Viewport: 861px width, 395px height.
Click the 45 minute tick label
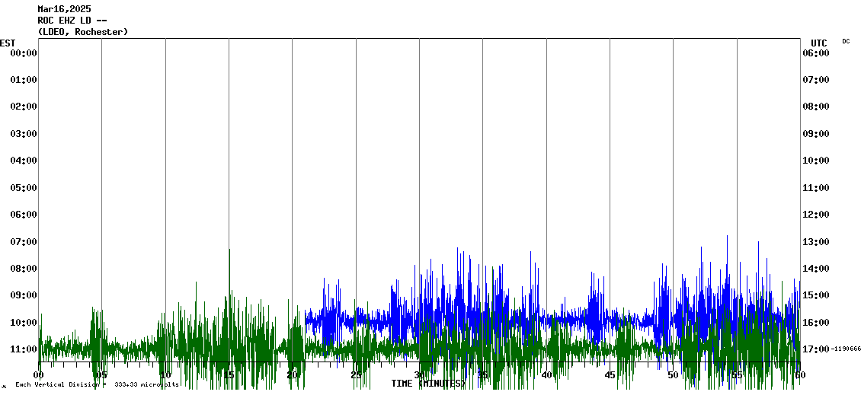[610, 375]
